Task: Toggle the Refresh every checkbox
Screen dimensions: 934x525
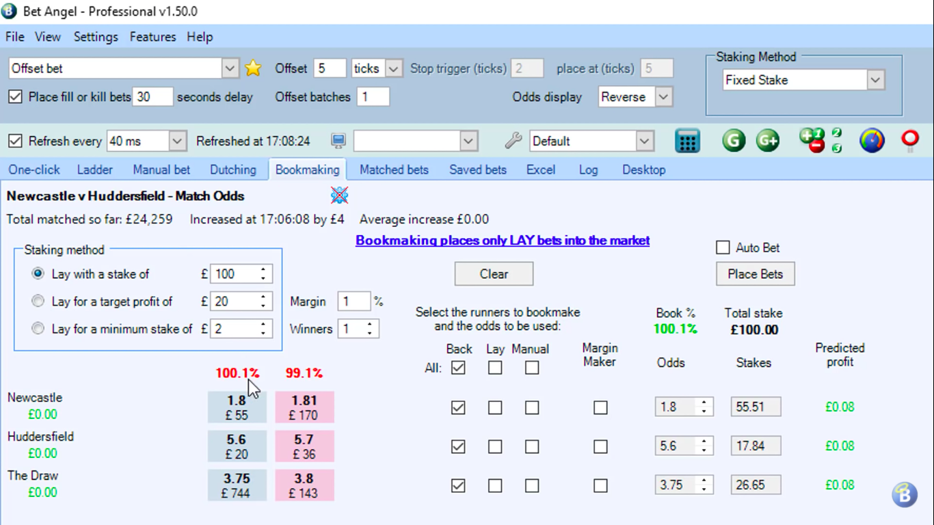Action: pos(15,141)
